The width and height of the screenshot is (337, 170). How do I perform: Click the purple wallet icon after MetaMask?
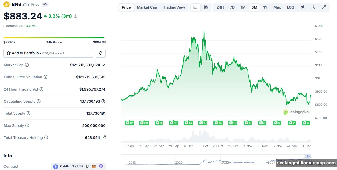[x=101, y=166]
